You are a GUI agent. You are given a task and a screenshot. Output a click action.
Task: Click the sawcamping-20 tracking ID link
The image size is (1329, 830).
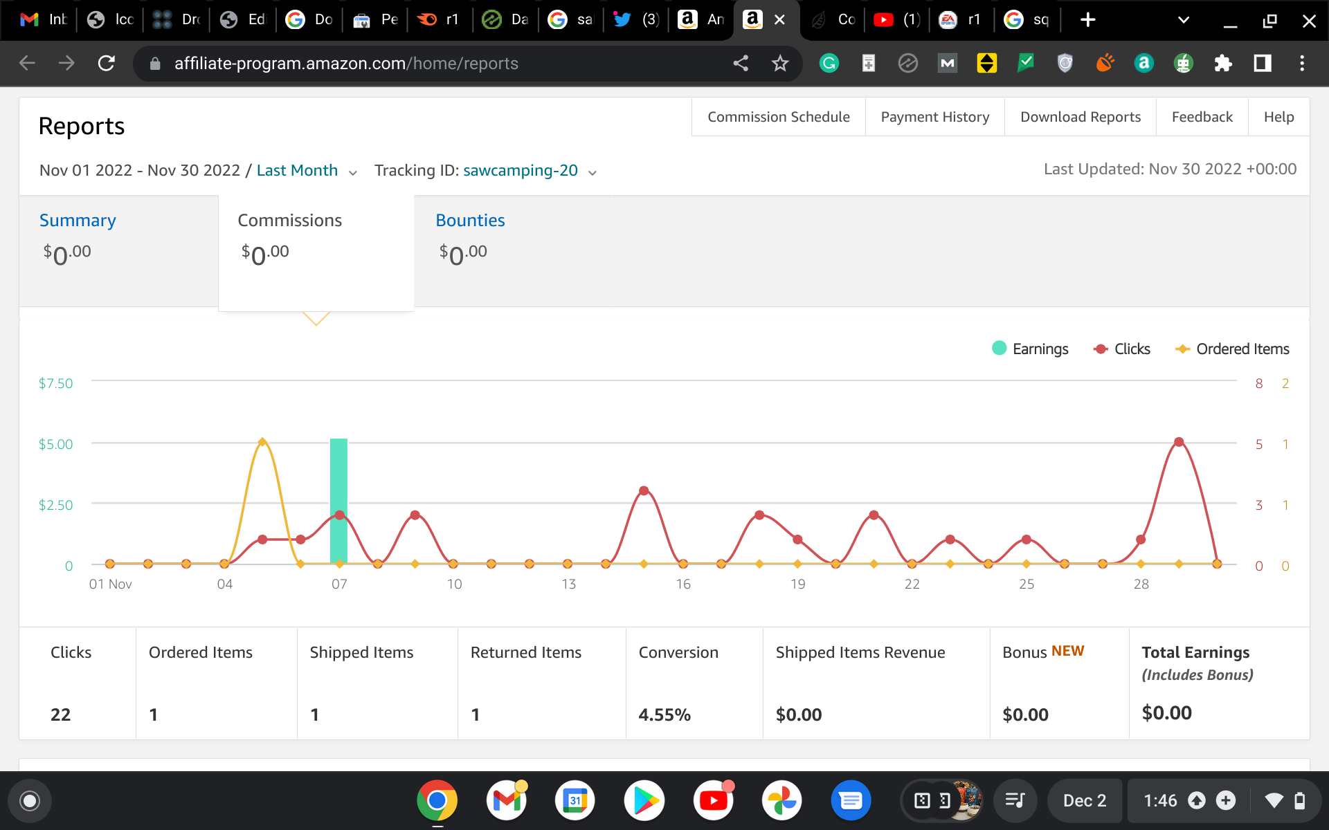pyautogui.click(x=521, y=170)
